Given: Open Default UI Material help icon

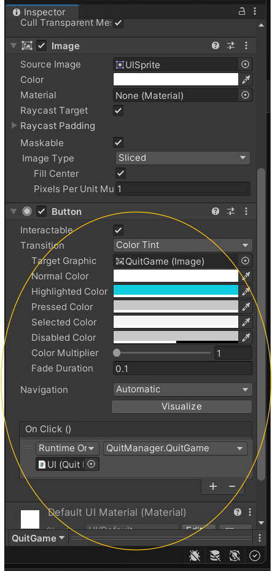Looking at the screenshot, I should tap(238, 513).
